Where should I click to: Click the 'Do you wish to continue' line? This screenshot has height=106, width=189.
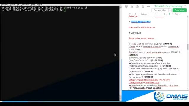pos(150,44)
